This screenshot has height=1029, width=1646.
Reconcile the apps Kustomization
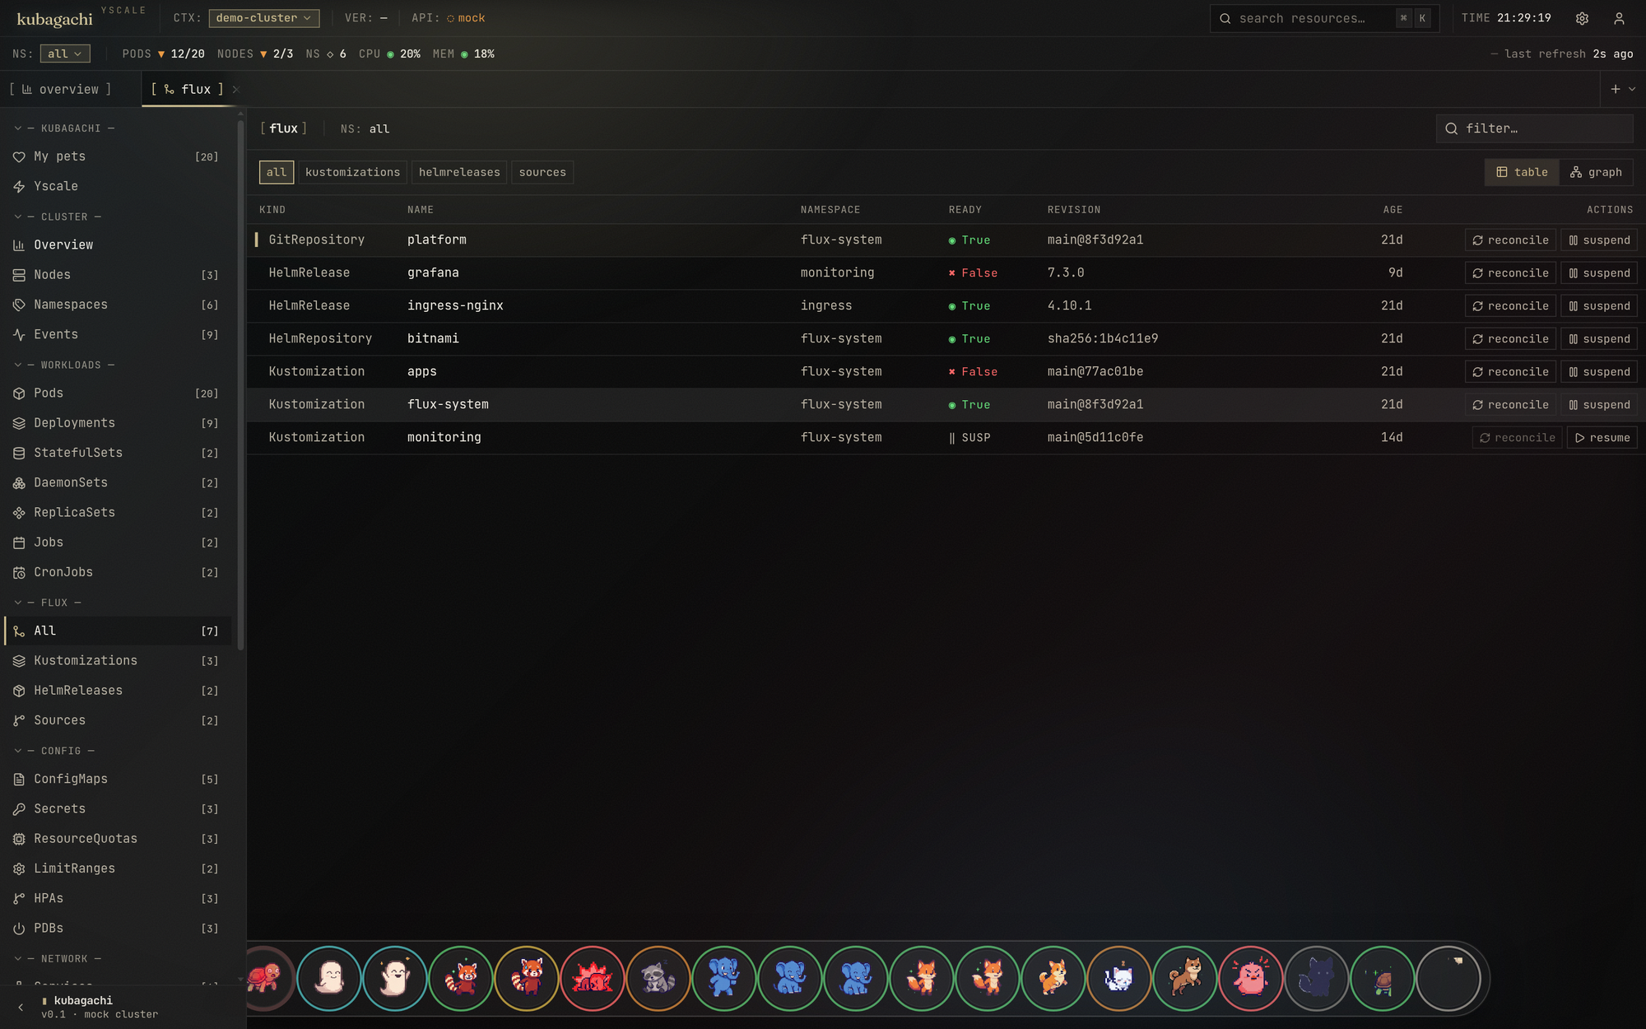1510,372
